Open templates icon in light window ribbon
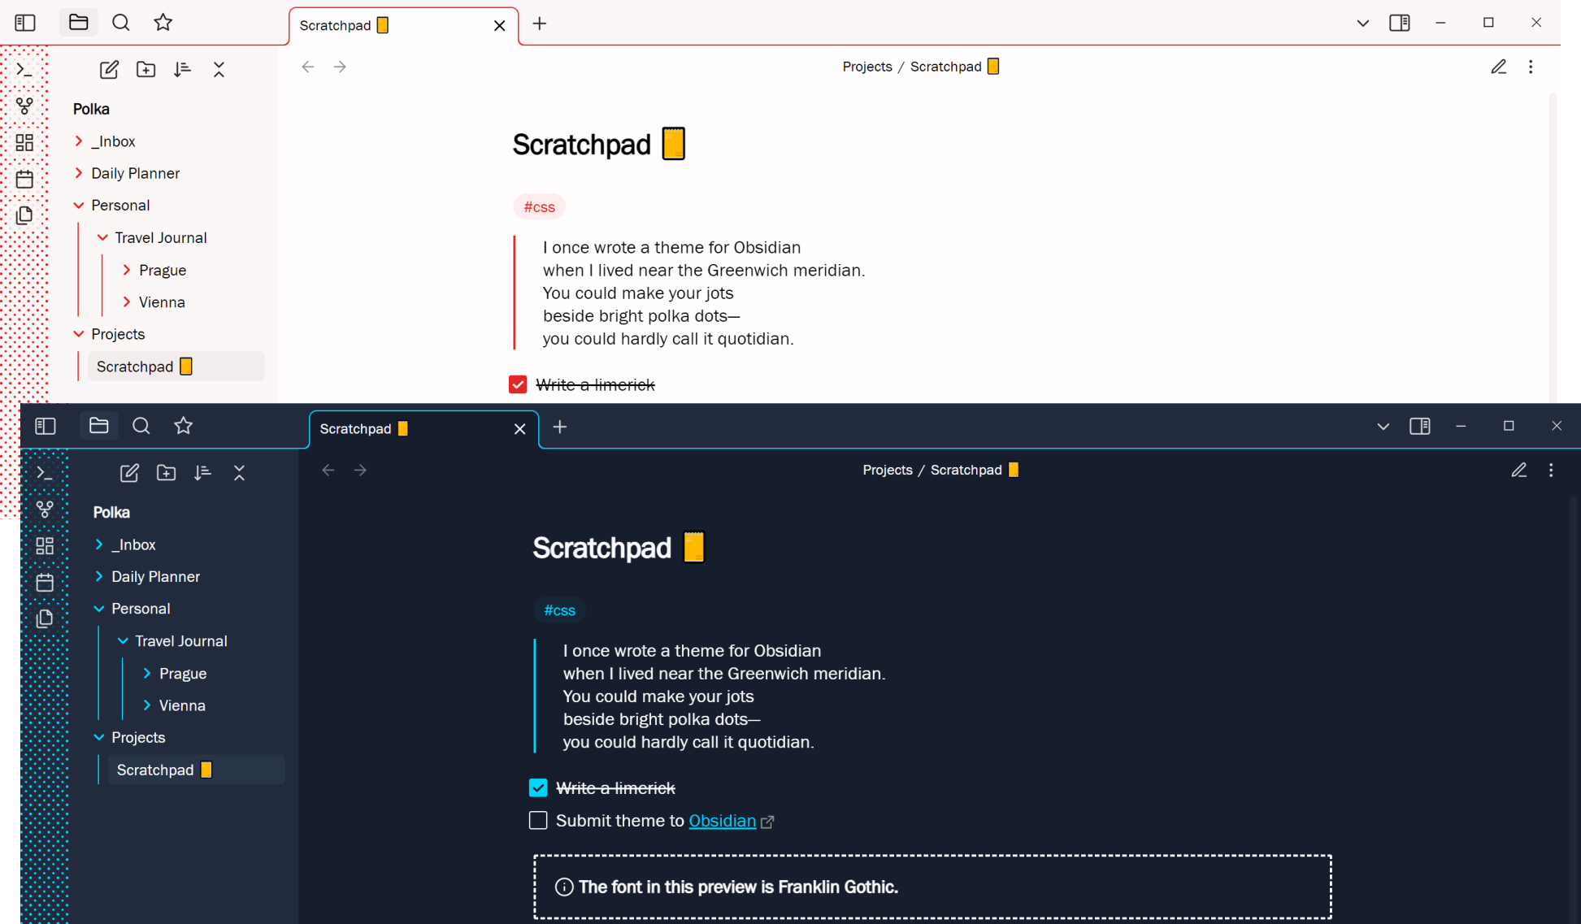This screenshot has height=924, width=1581. (x=25, y=215)
